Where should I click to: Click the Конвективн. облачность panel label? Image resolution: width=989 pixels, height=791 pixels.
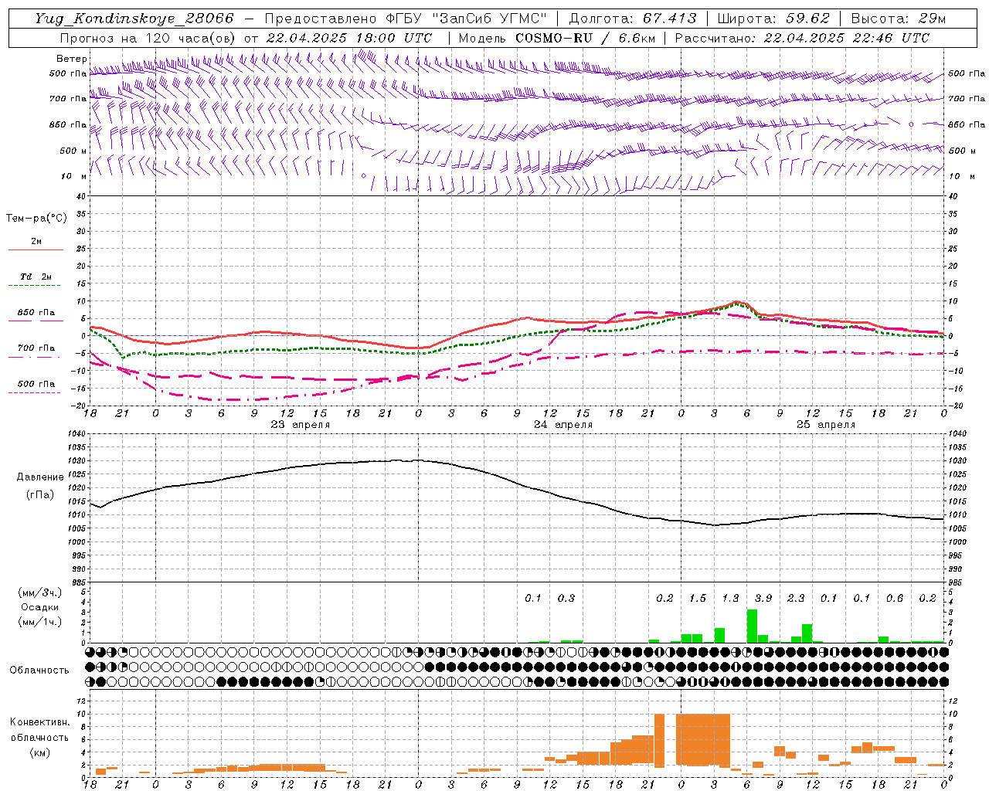(x=40, y=730)
